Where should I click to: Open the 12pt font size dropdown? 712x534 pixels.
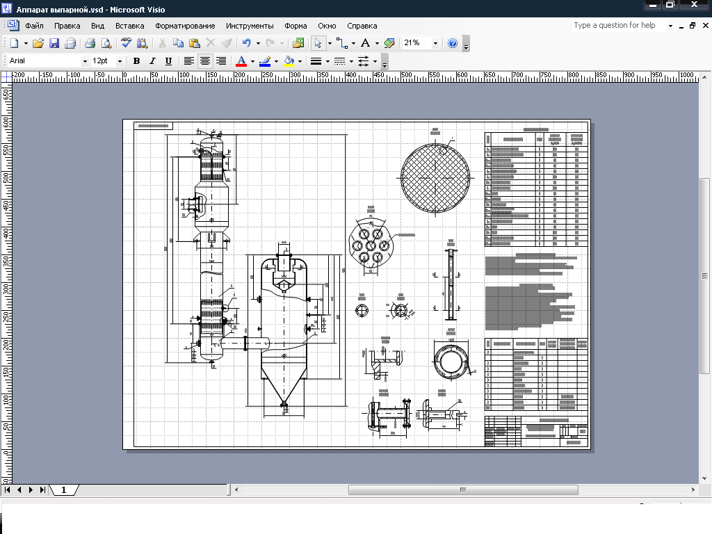tap(120, 61)
